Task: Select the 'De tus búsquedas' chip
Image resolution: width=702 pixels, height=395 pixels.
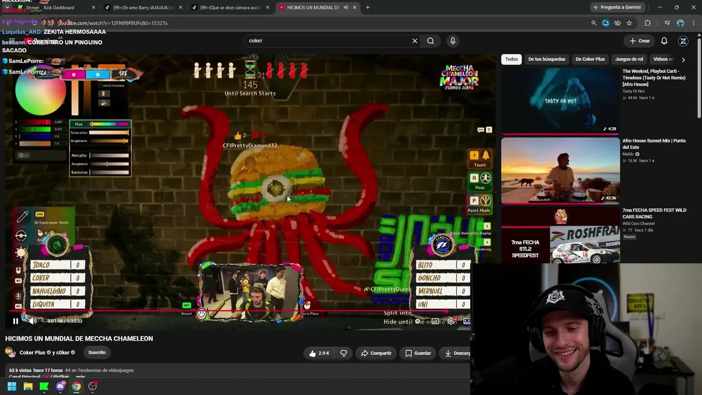Action: (x=547, y=59)
